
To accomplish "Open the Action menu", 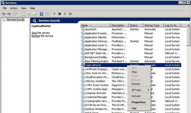I will tap(14, 8).
